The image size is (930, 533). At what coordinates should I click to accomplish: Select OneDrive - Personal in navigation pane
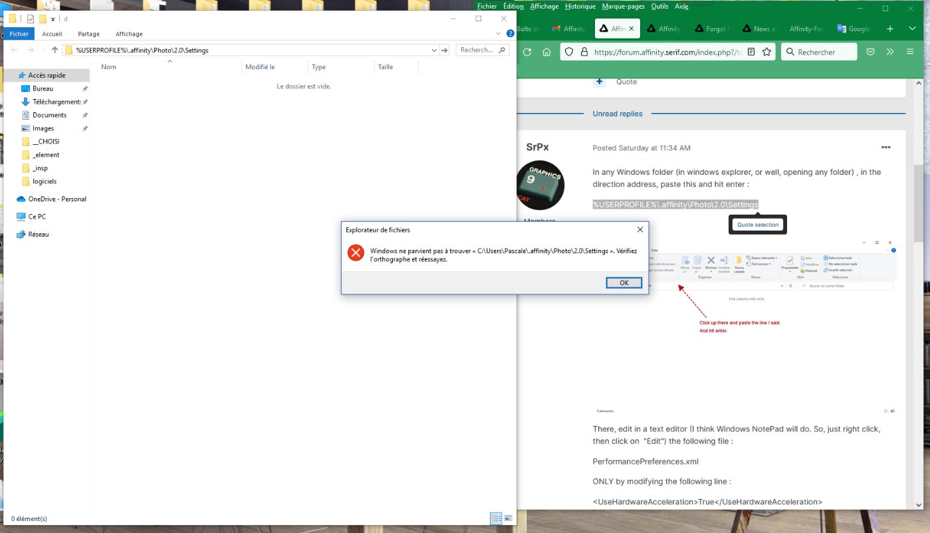51,199
